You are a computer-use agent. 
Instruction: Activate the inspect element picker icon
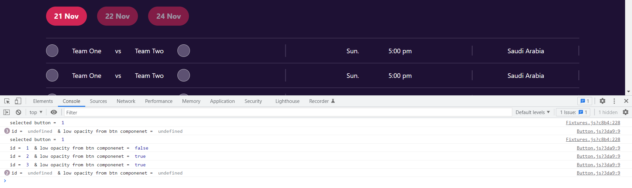[7, 101]
